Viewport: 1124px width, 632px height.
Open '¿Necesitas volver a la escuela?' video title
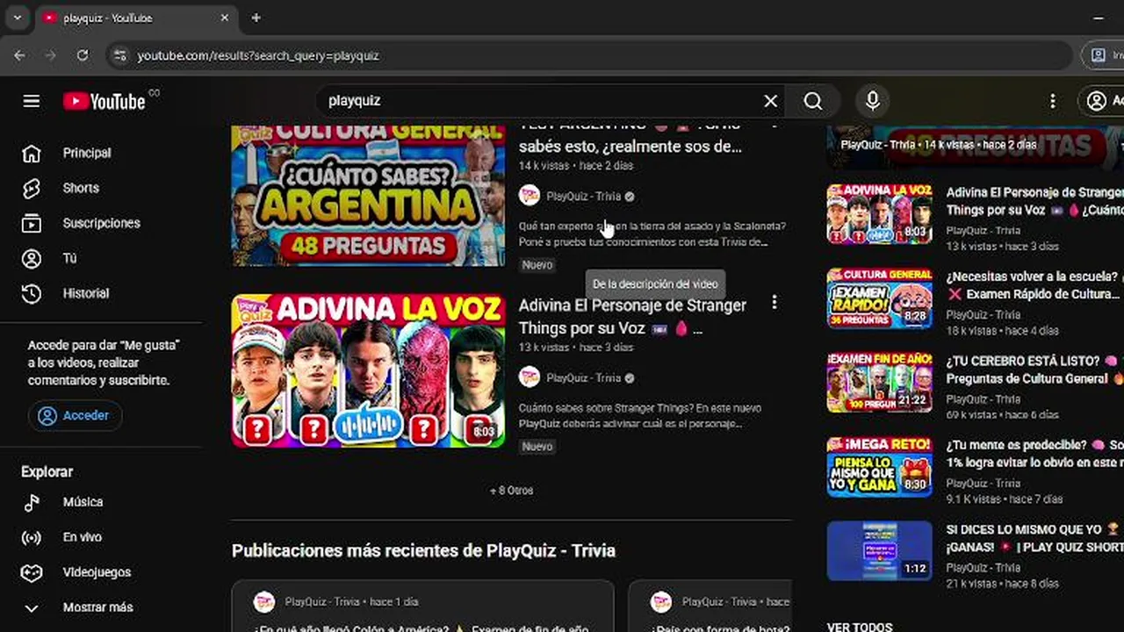pyautogui.click(x=1034, y=285)
